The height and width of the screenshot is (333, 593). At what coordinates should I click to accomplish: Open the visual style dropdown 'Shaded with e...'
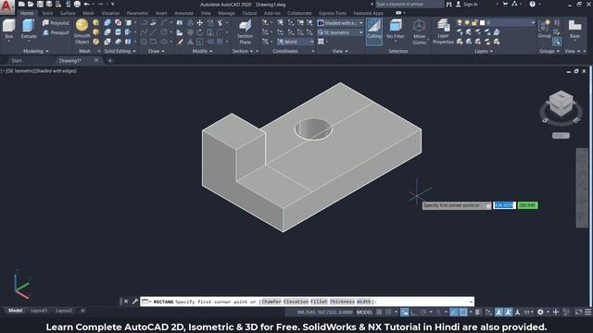[340, 23]
